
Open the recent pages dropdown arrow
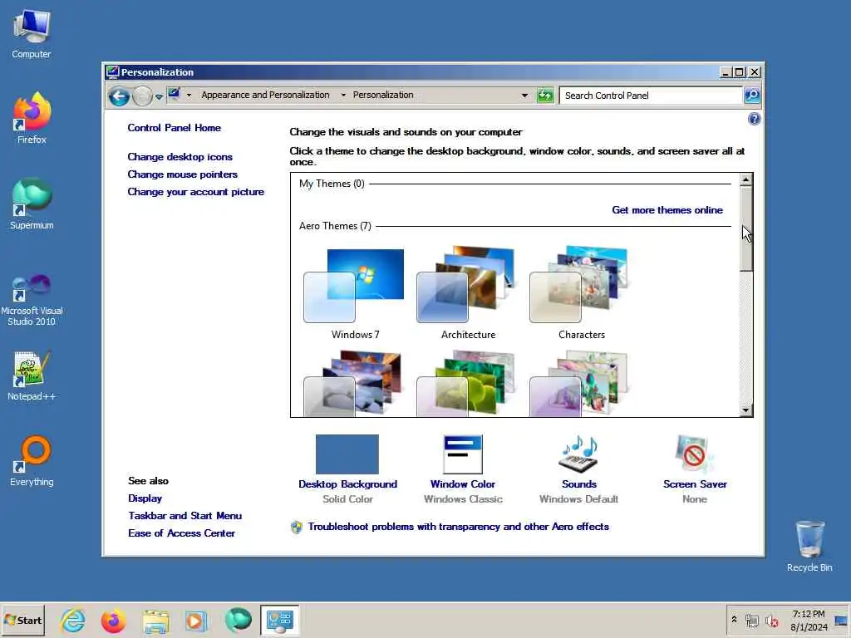pyautogui.click(x=159, y=96)
